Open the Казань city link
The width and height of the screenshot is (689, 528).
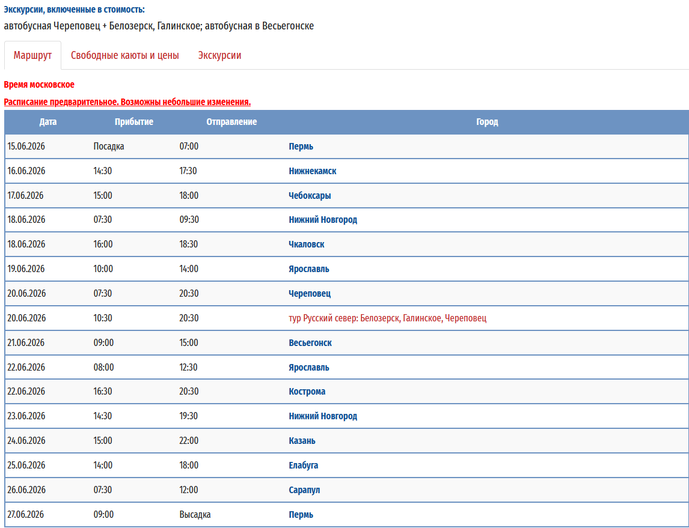tap(302, 441)
